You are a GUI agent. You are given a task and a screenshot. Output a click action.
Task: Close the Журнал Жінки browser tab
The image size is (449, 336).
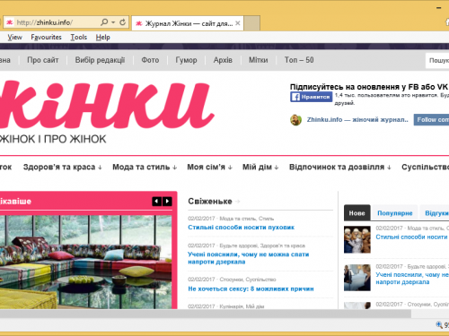[x=238, y=23]
